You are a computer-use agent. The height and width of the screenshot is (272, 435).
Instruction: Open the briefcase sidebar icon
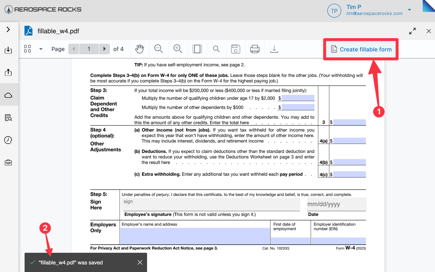[8, 163]
